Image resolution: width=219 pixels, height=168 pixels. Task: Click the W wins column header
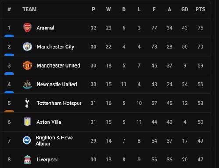tap(109, 9)
